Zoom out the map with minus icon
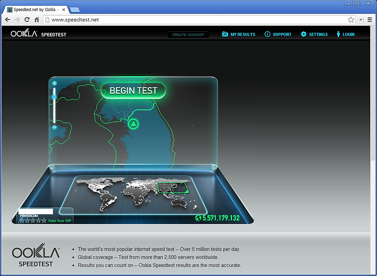This screenshot has height=276, width=377. click(54, 127)
